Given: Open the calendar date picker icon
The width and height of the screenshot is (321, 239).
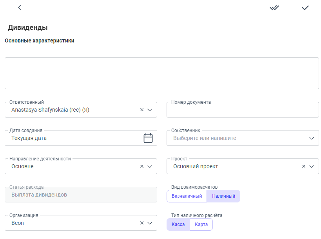Looking at the screenshot, I should pyautogui.click(x=148, y=138).
